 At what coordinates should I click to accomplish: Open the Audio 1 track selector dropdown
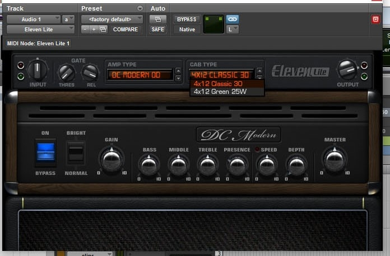[x=33, y=19]
